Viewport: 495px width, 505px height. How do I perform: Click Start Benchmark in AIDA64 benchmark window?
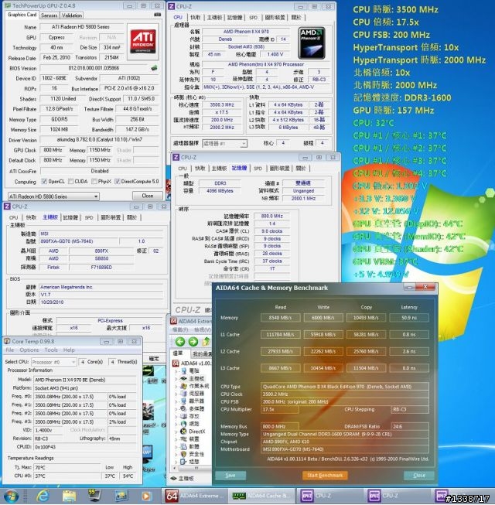click(325, 476)
